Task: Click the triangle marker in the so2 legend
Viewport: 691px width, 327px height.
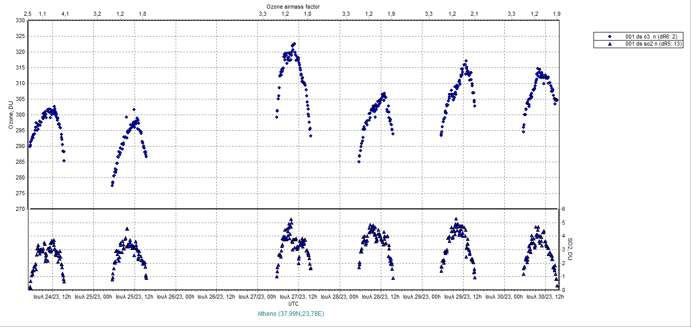Action: click(x=610, y=44)
